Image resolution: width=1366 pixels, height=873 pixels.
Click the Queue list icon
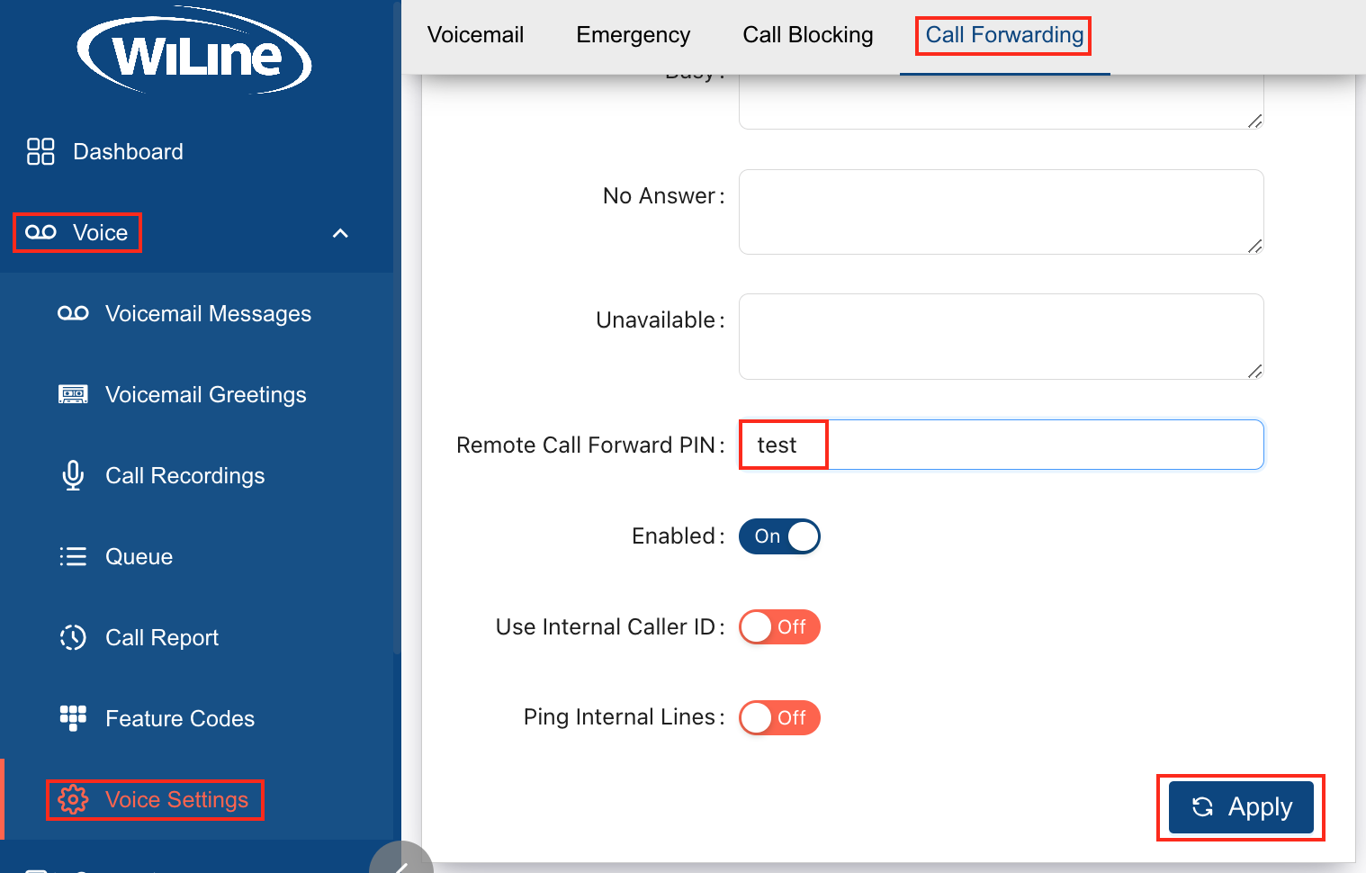(73, 556)
